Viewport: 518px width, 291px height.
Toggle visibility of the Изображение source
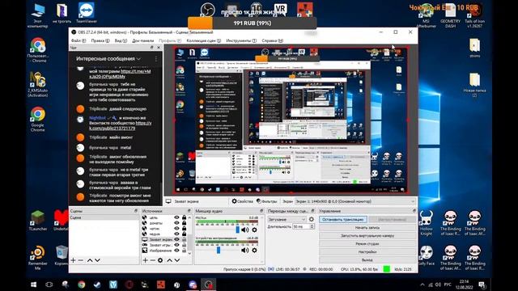(176, 251)
